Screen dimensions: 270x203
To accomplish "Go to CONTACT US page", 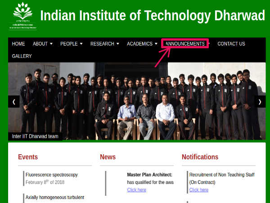I will (231, 44).
